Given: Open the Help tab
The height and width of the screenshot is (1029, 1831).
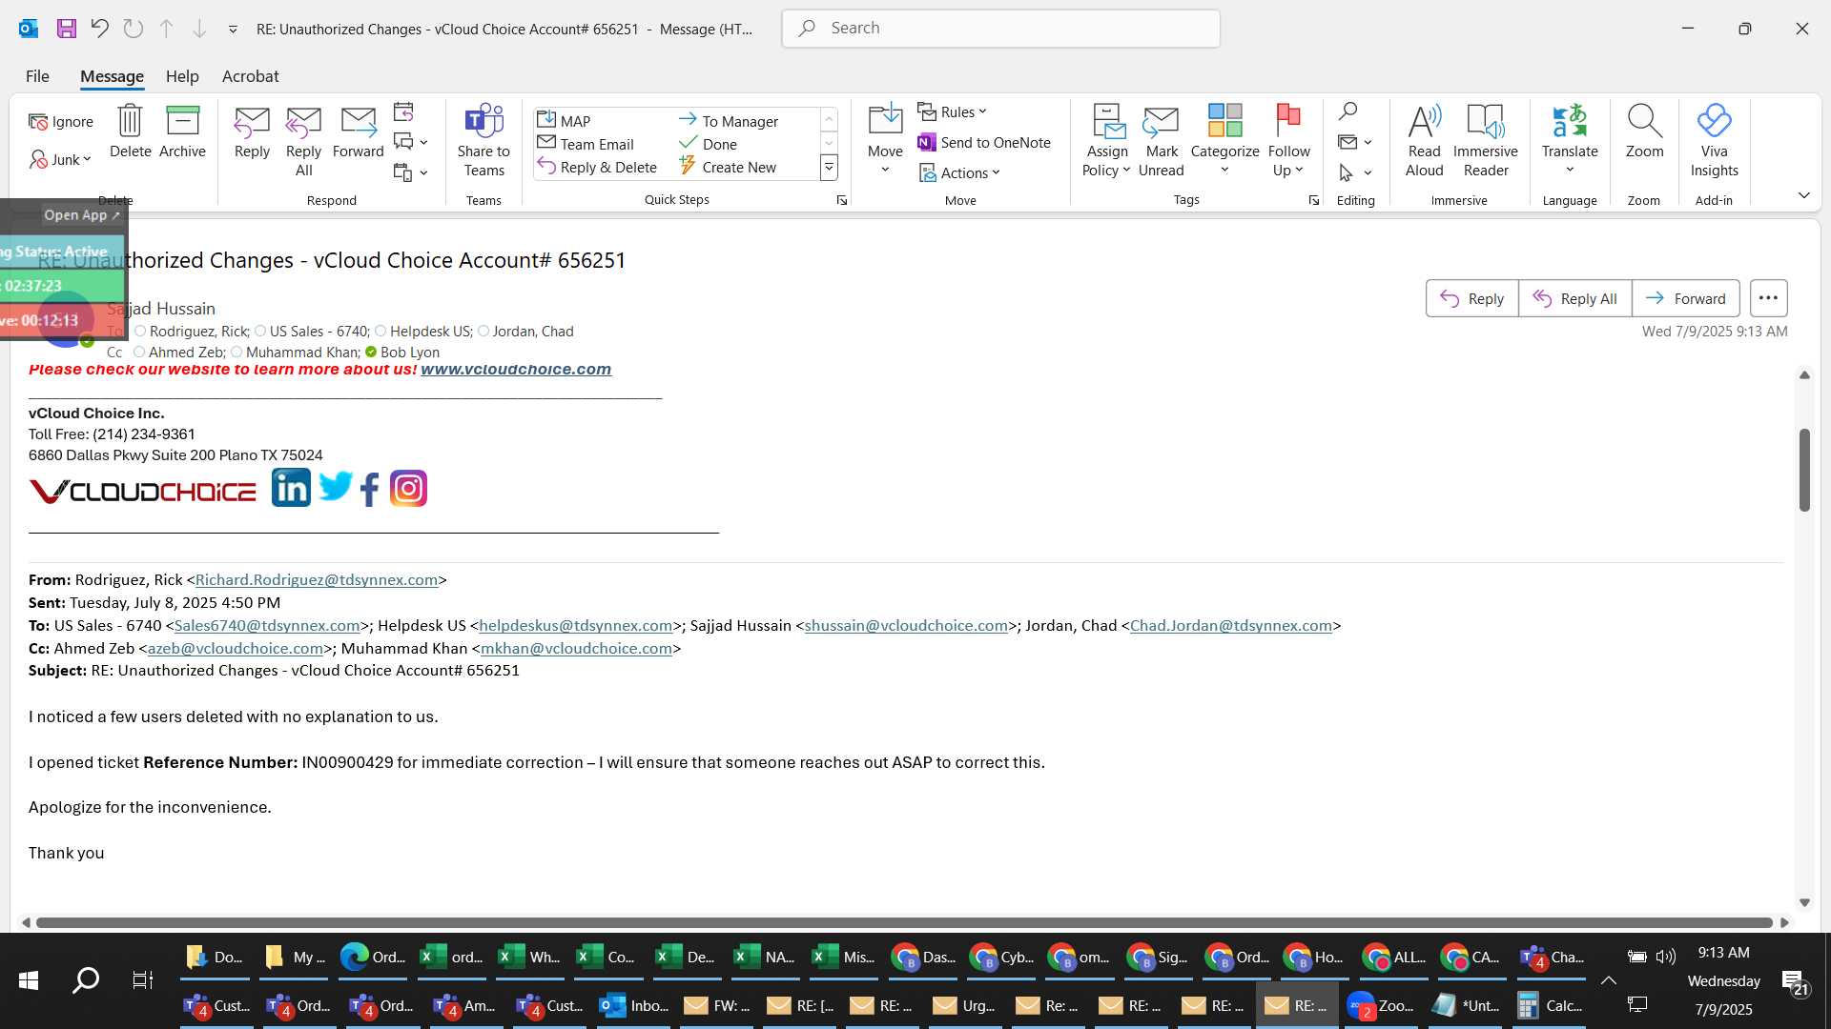Looking at the screenshot, I should (x=182, y=76).
